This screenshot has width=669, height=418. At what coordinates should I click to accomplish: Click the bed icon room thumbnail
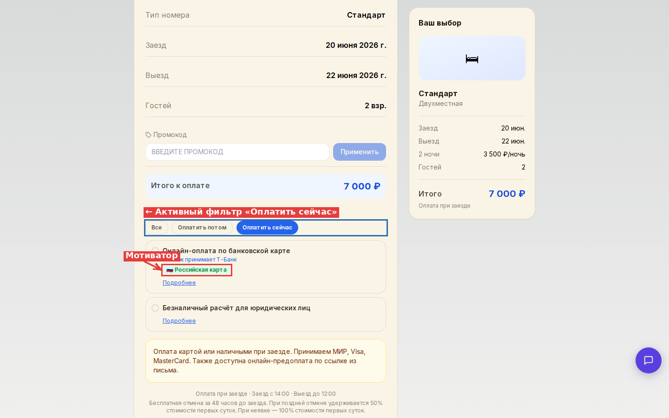tap(472, 58)
